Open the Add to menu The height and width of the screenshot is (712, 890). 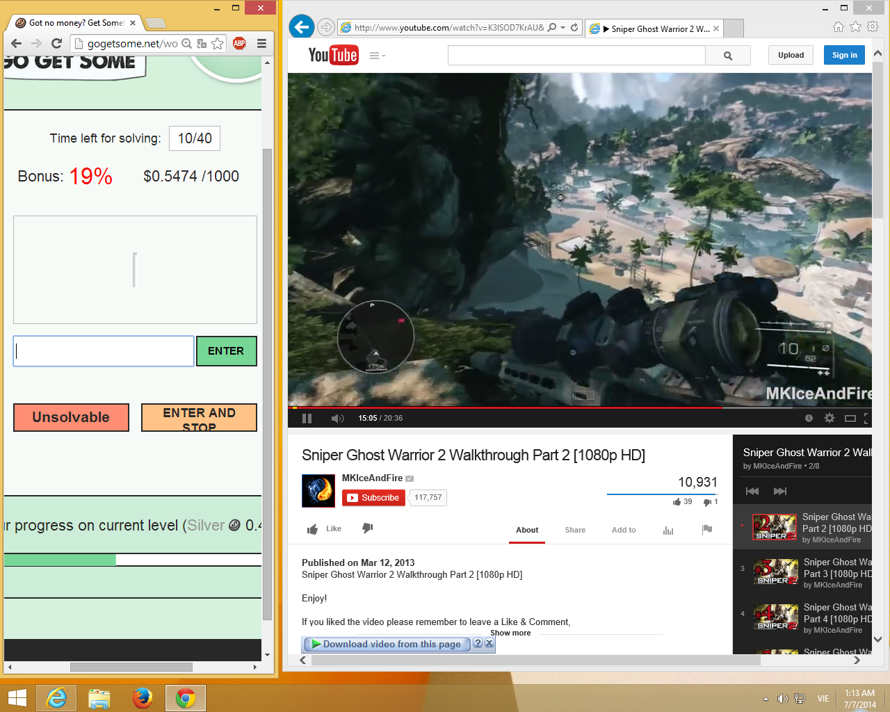coord(624,530)
